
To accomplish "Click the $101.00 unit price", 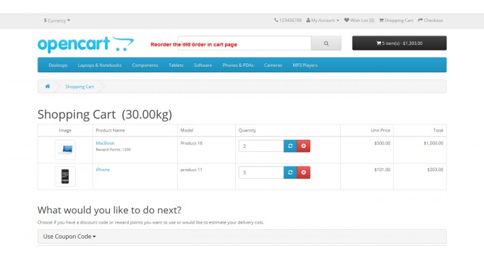I will pos(382,170).
